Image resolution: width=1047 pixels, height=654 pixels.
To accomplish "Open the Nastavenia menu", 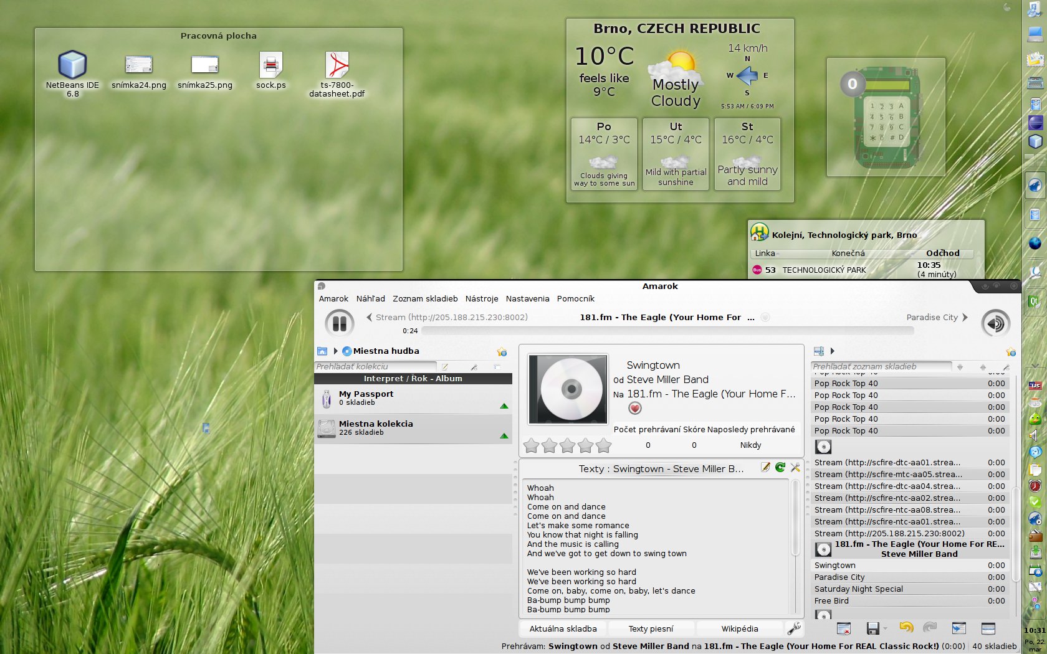I will 527,299.
